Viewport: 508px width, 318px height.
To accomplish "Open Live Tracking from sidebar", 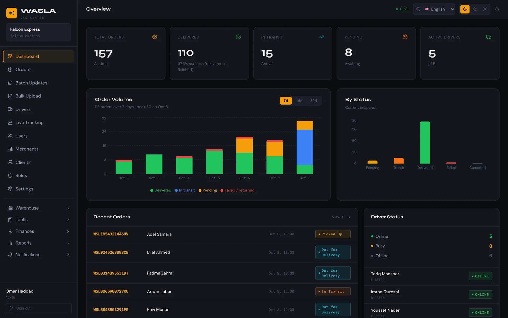I will click(39, 122).
